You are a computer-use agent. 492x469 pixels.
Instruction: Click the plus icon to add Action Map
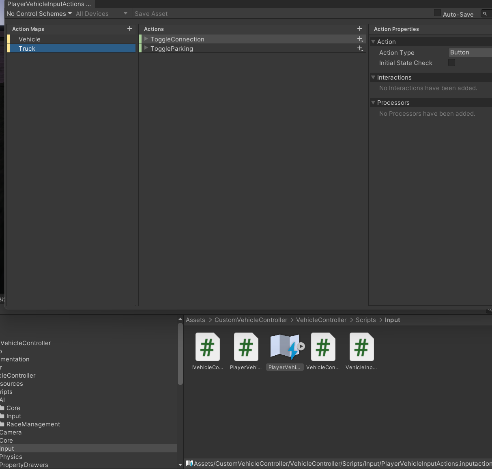point(130,29)
